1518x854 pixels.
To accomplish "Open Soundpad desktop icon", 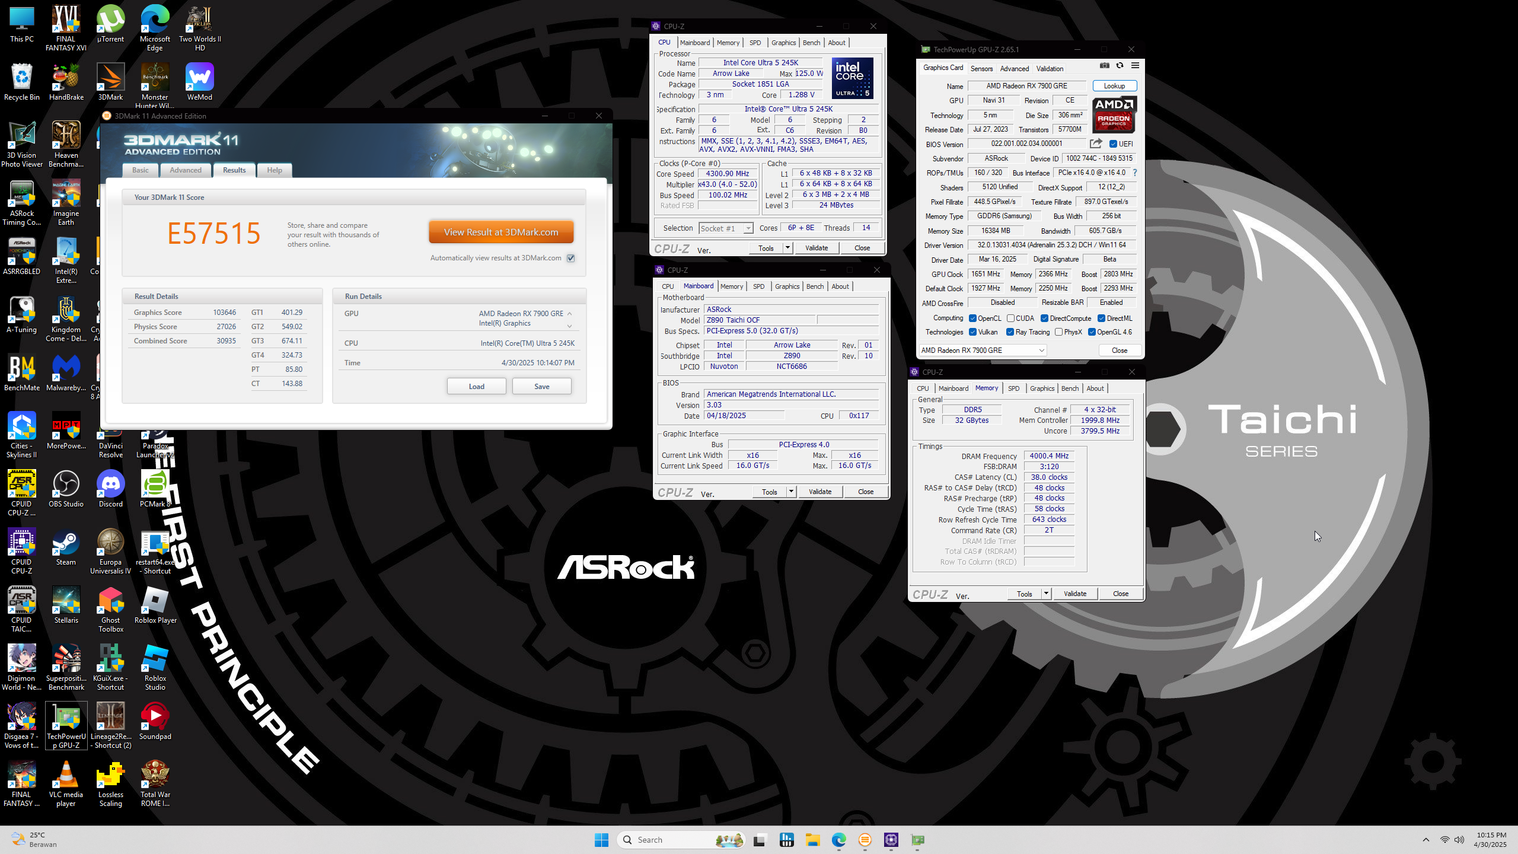I will [155, 722].
